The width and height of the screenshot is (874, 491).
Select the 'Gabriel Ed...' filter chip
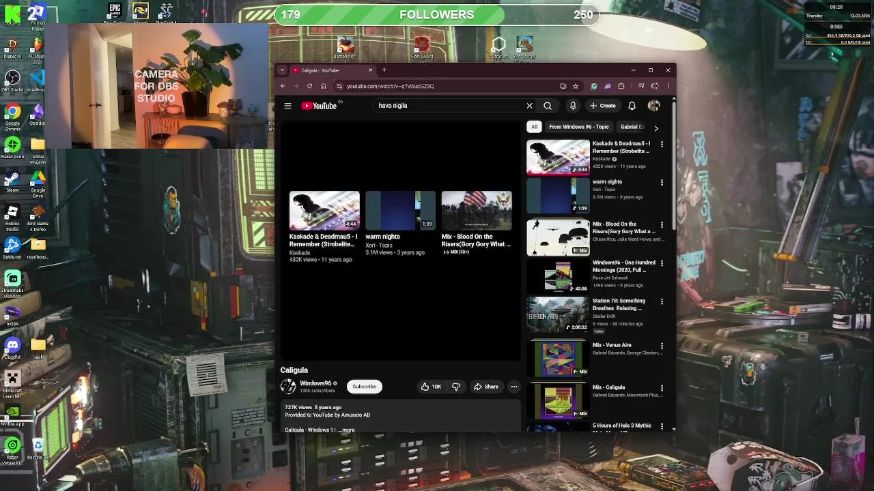click(632, 127)
